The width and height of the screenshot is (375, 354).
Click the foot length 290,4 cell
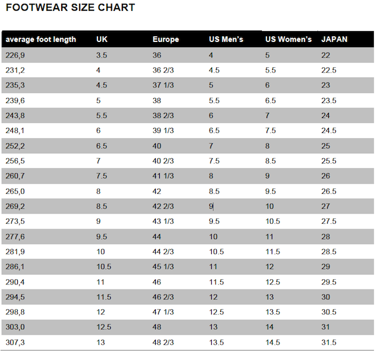coord(15,282)
